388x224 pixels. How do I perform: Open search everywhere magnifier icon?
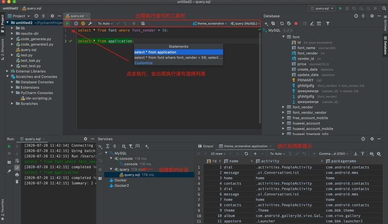coord(384,9)
